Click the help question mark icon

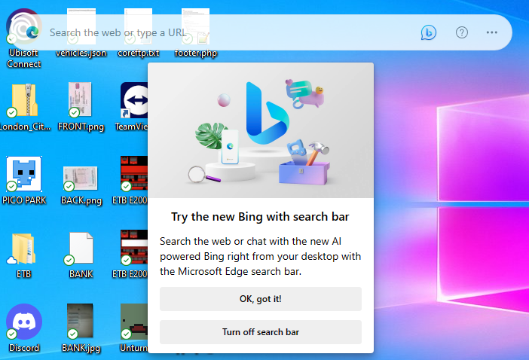(x=462, y=32)
